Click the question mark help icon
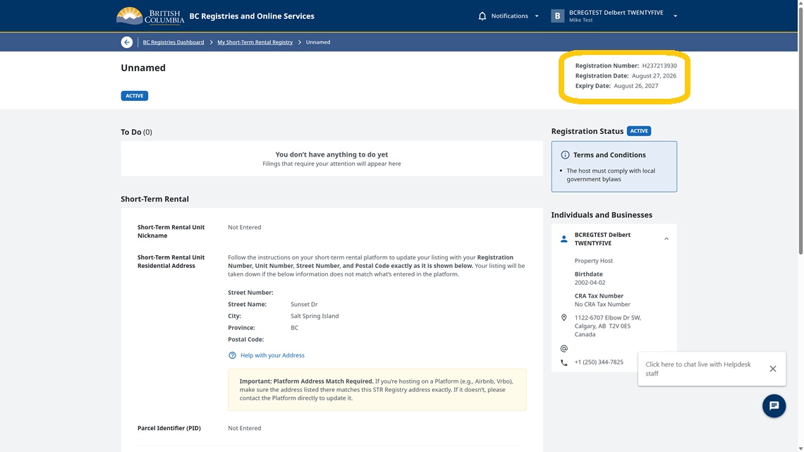The height and width of the screenshot is (452, 804). pyautogui.click(x=232, y=355)
